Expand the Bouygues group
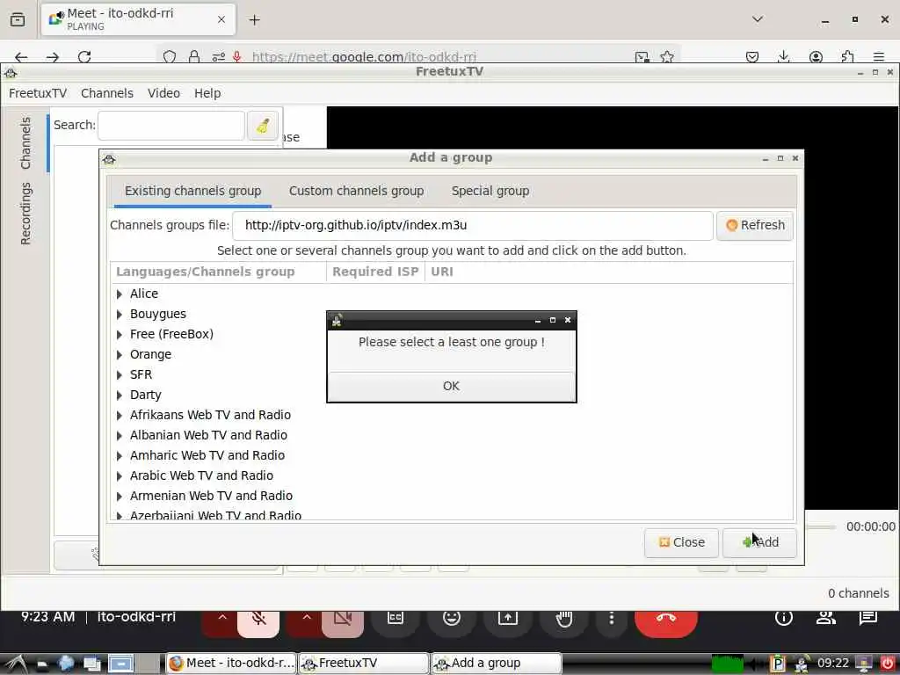 click(120, 314)
